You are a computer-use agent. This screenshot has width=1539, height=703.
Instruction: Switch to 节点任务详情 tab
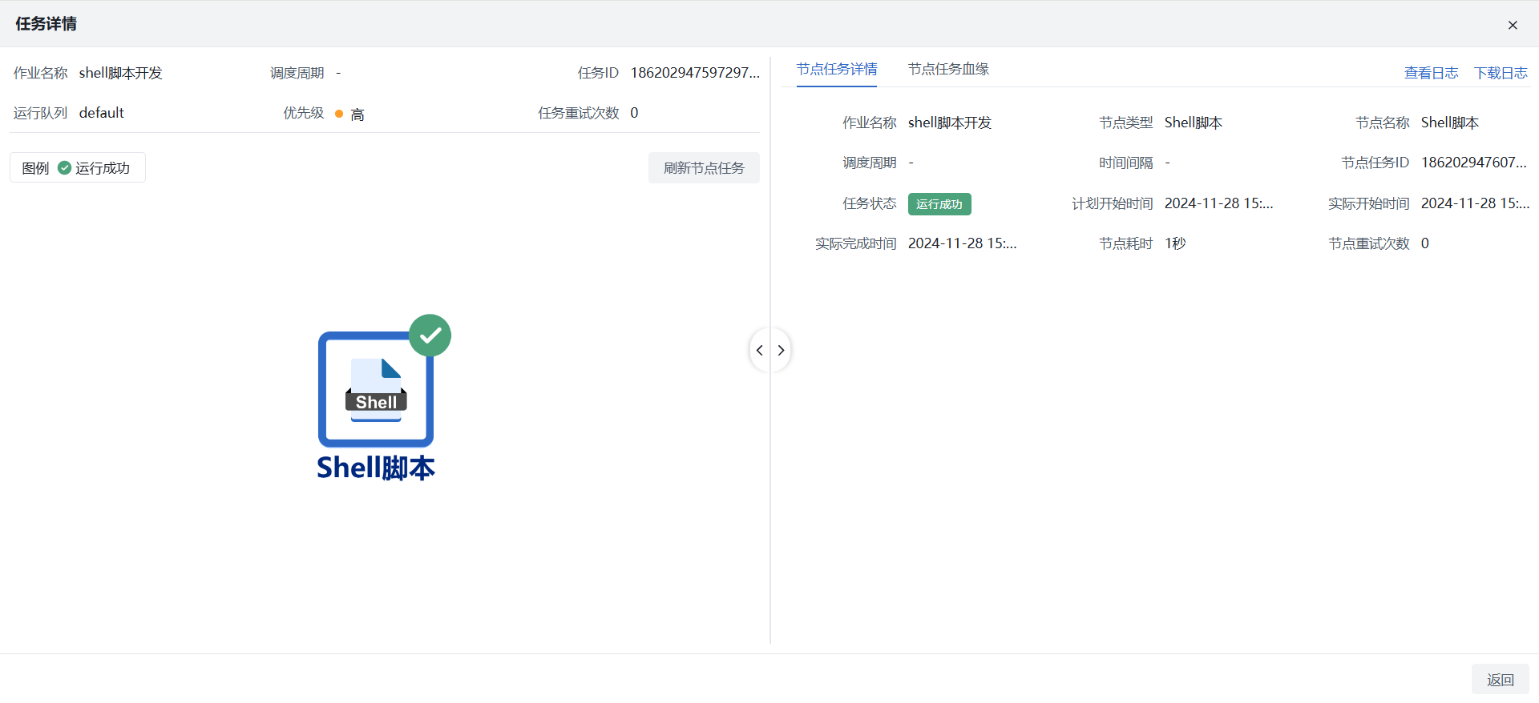click(836, 70)
